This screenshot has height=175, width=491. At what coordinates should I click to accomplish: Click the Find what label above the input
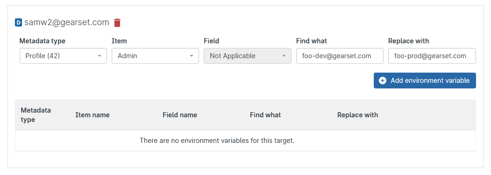coord(311,41)
